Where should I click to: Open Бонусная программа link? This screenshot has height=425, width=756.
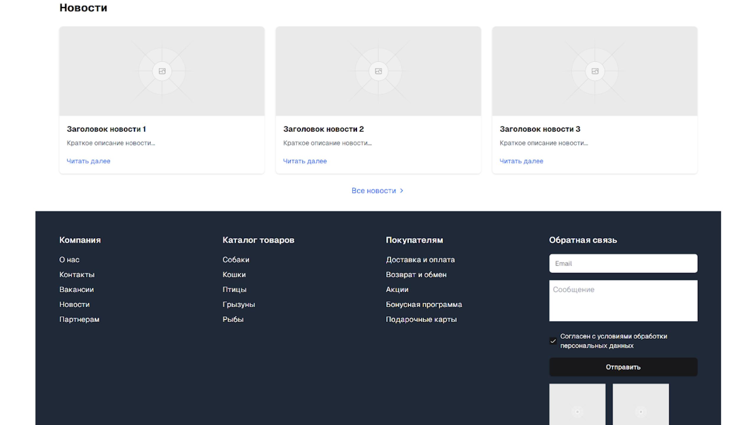pos(424,304)
